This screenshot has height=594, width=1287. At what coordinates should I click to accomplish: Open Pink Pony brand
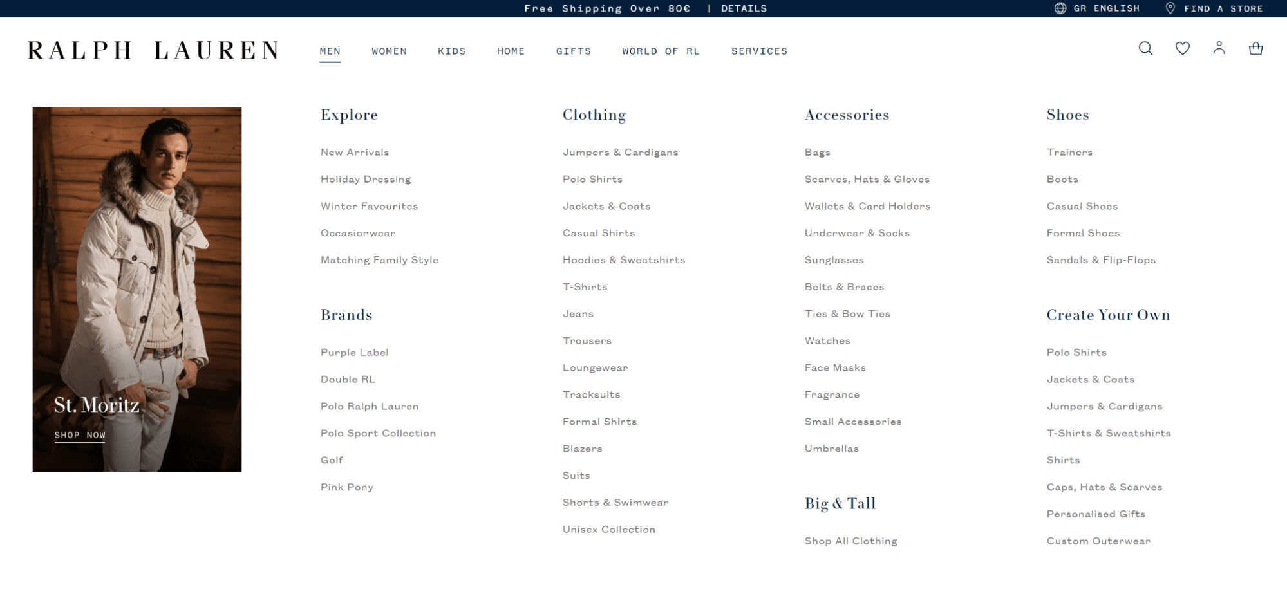tap(347, 487)
